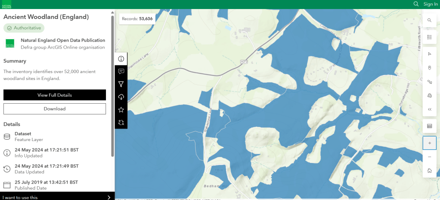The width and height of the screenshot is (440, 200).
Task: Click the map search magnifier tool
Action: coord(429,20)
